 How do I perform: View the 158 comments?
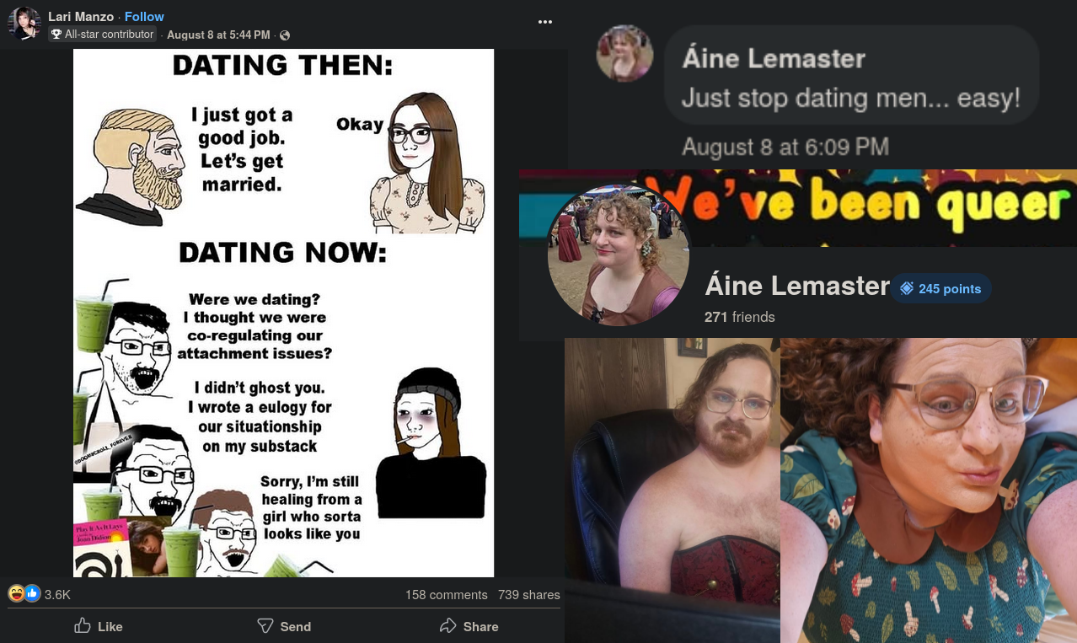click(x=447, y=595)
